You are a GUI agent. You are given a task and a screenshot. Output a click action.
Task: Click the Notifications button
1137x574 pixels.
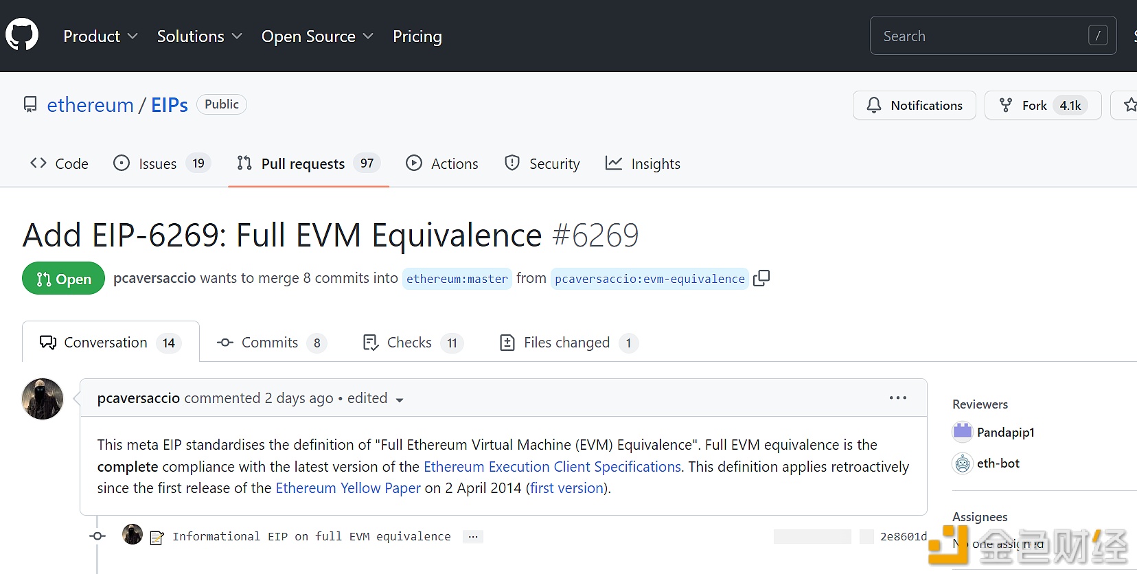[x=914, y=105]
